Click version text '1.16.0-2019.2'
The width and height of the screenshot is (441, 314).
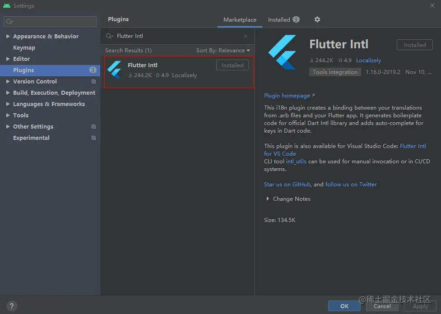[383, 72]
